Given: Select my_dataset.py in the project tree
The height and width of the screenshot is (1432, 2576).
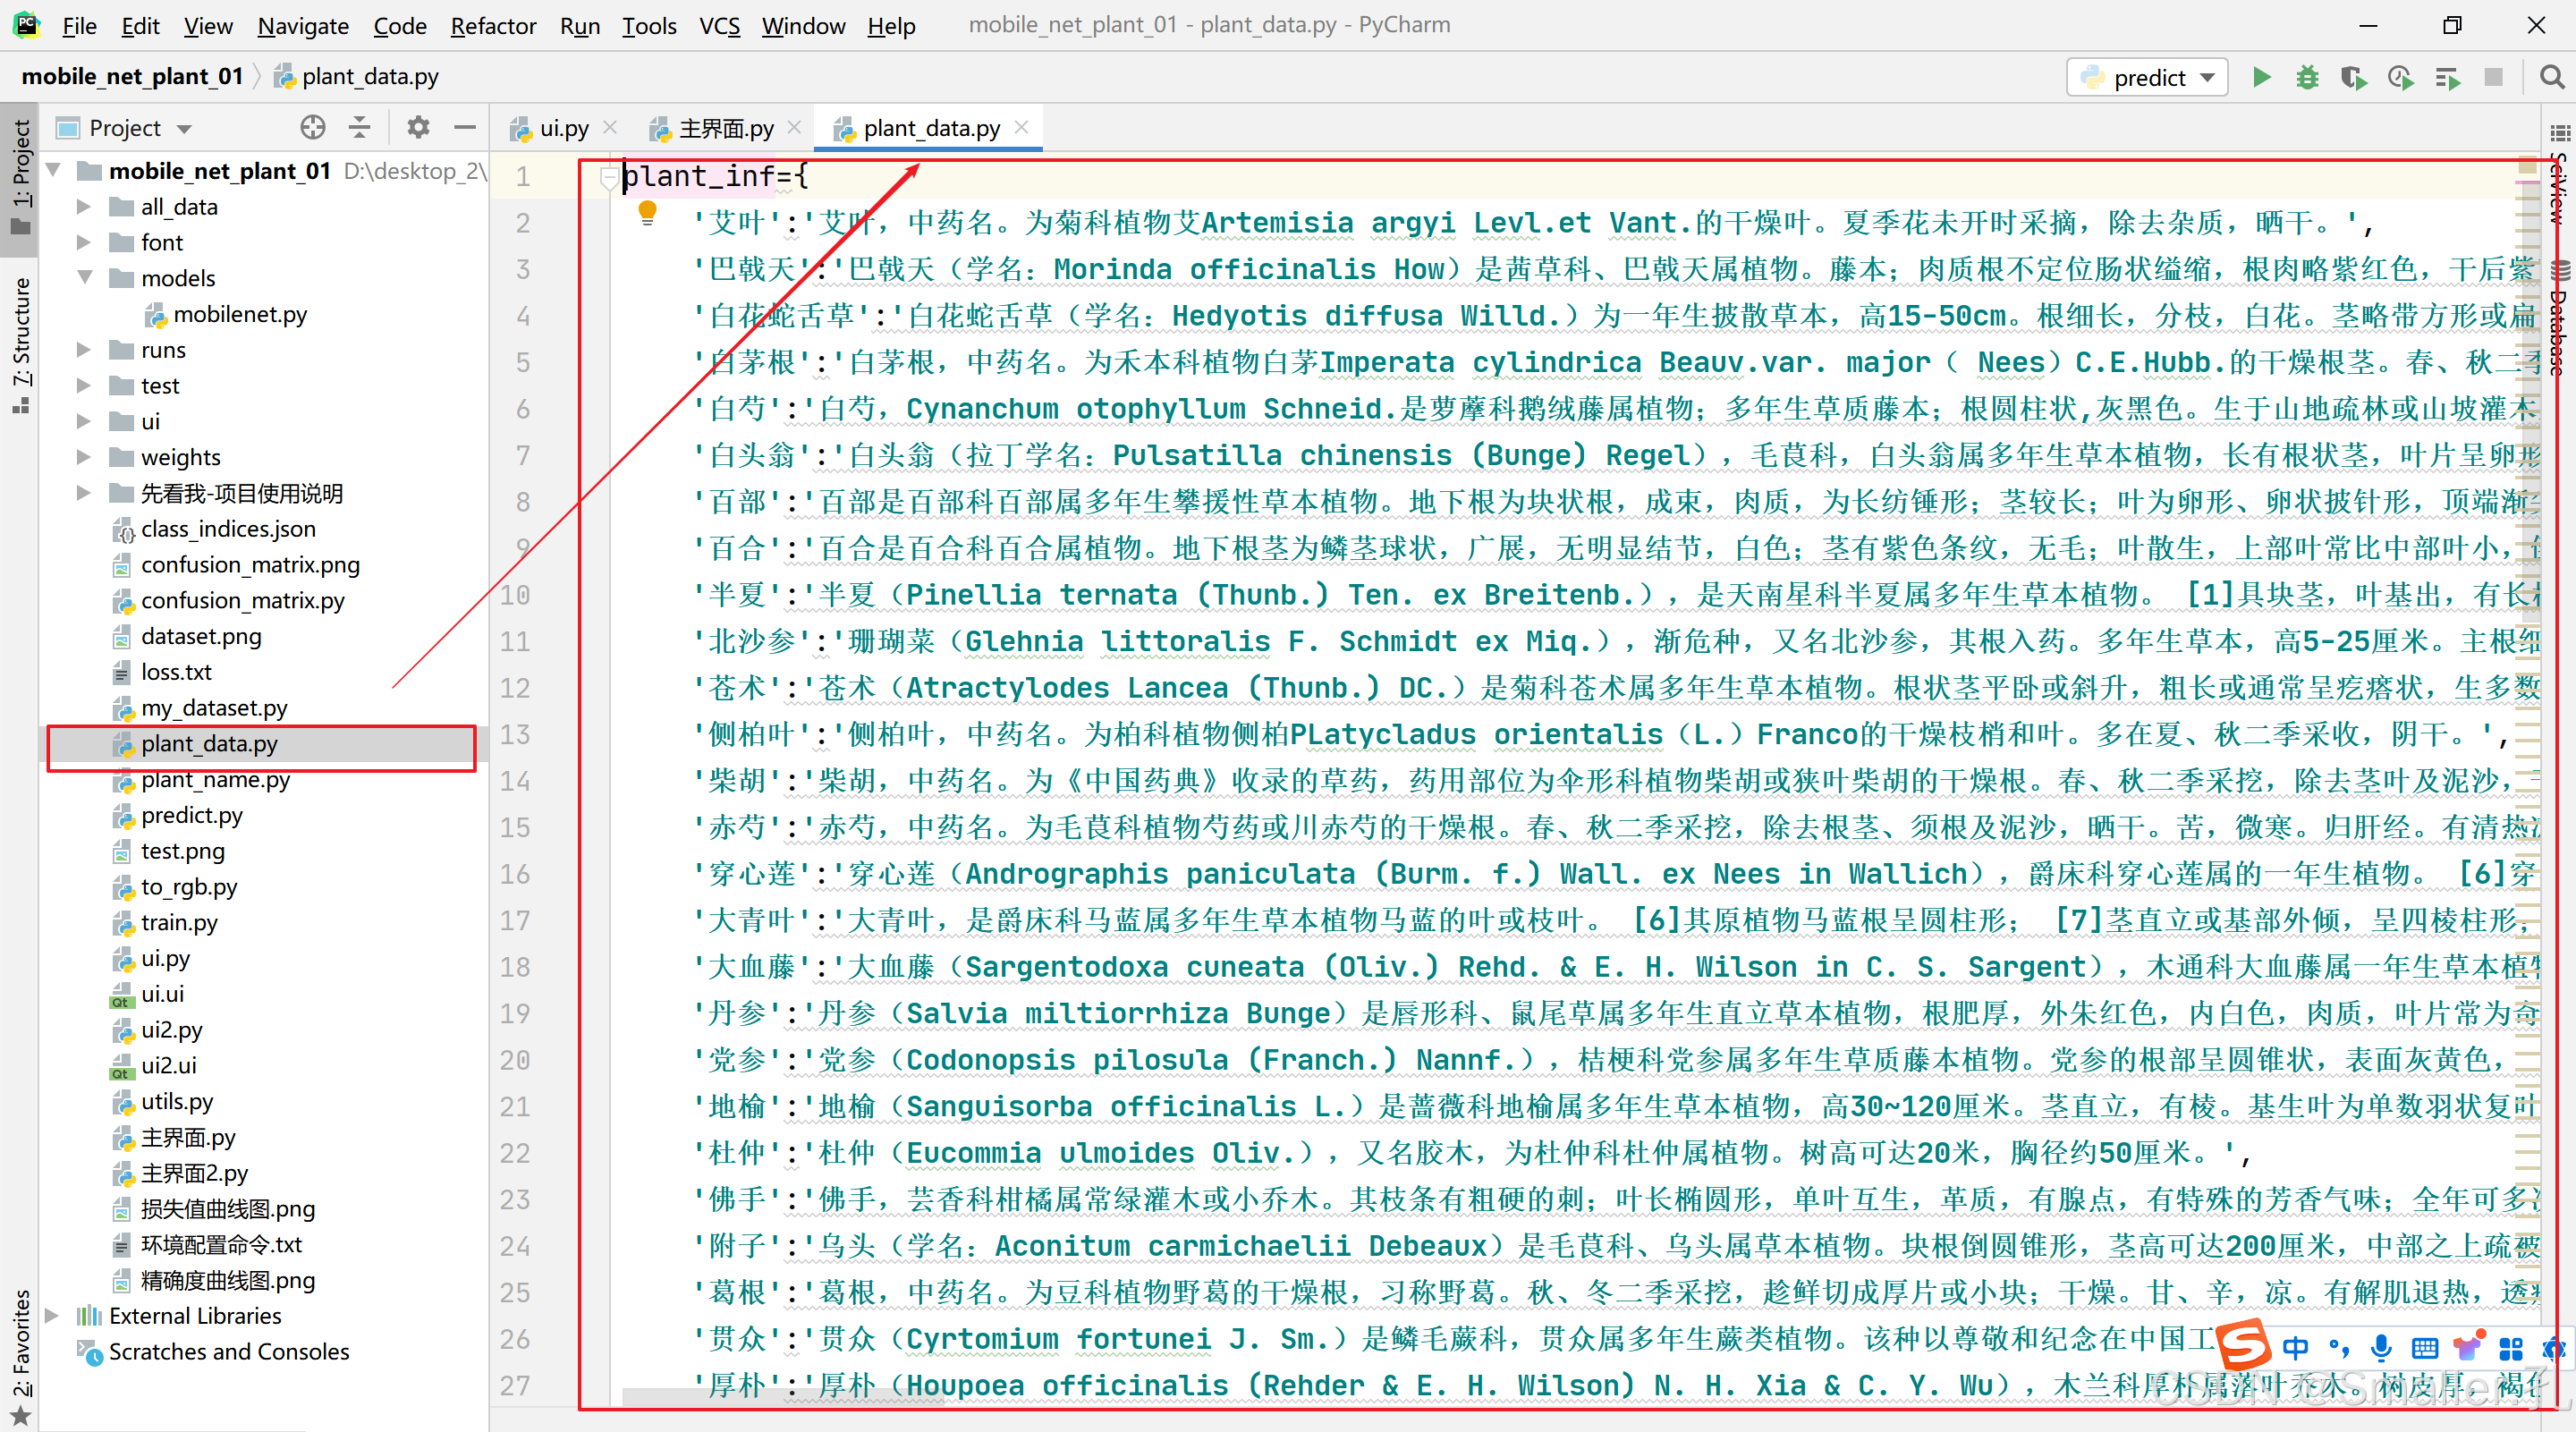Looking at the screenshot, I should (x=214, y=708).
